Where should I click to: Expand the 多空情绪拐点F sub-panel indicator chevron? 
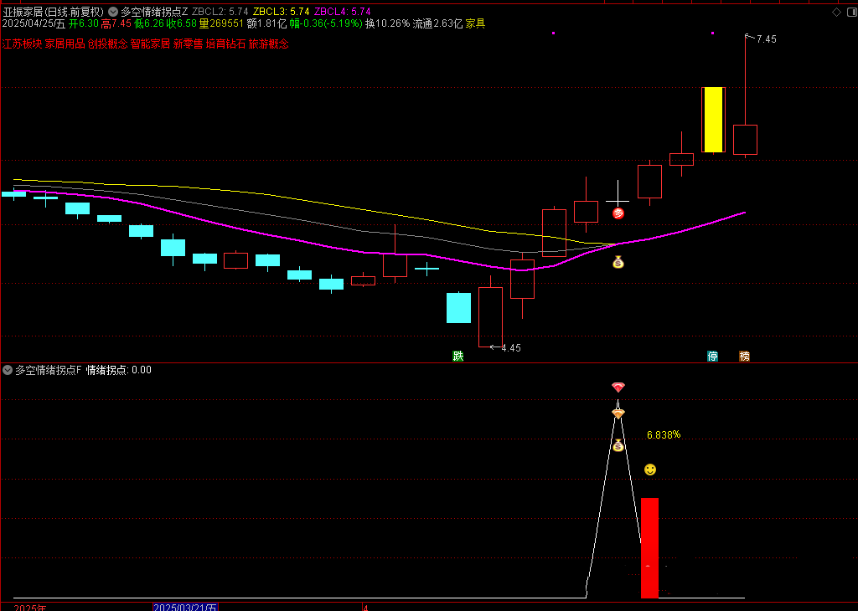(8, 369)
